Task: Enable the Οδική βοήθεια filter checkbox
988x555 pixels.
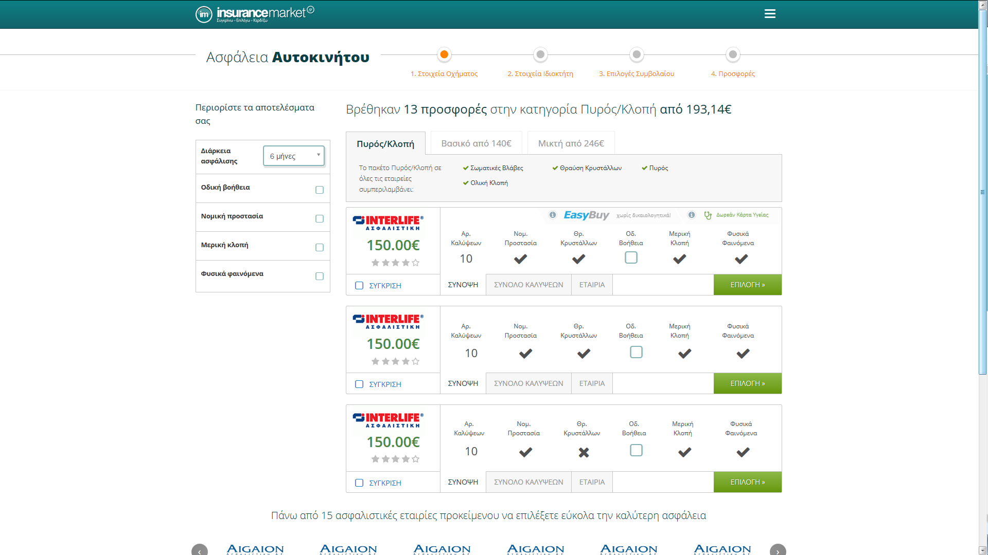Action: tap(319, 189)
